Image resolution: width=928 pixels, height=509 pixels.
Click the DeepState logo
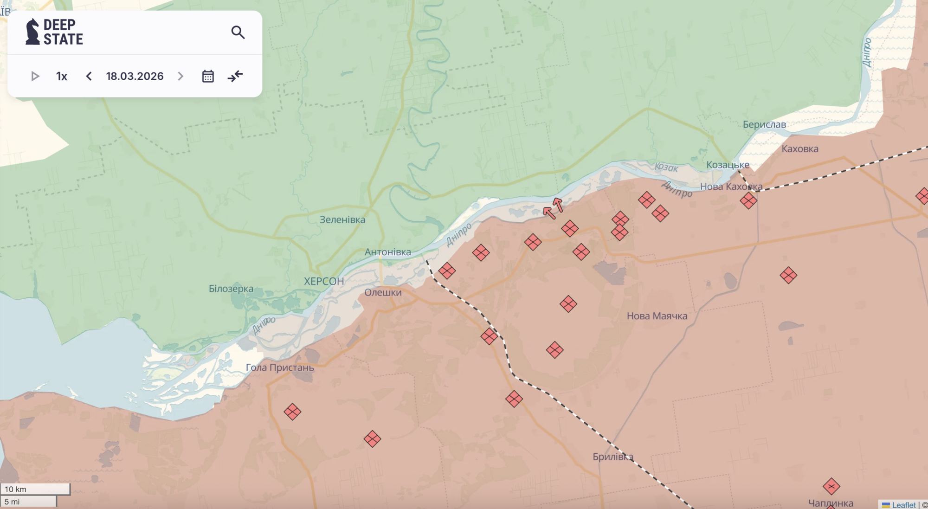coord(54,32)
